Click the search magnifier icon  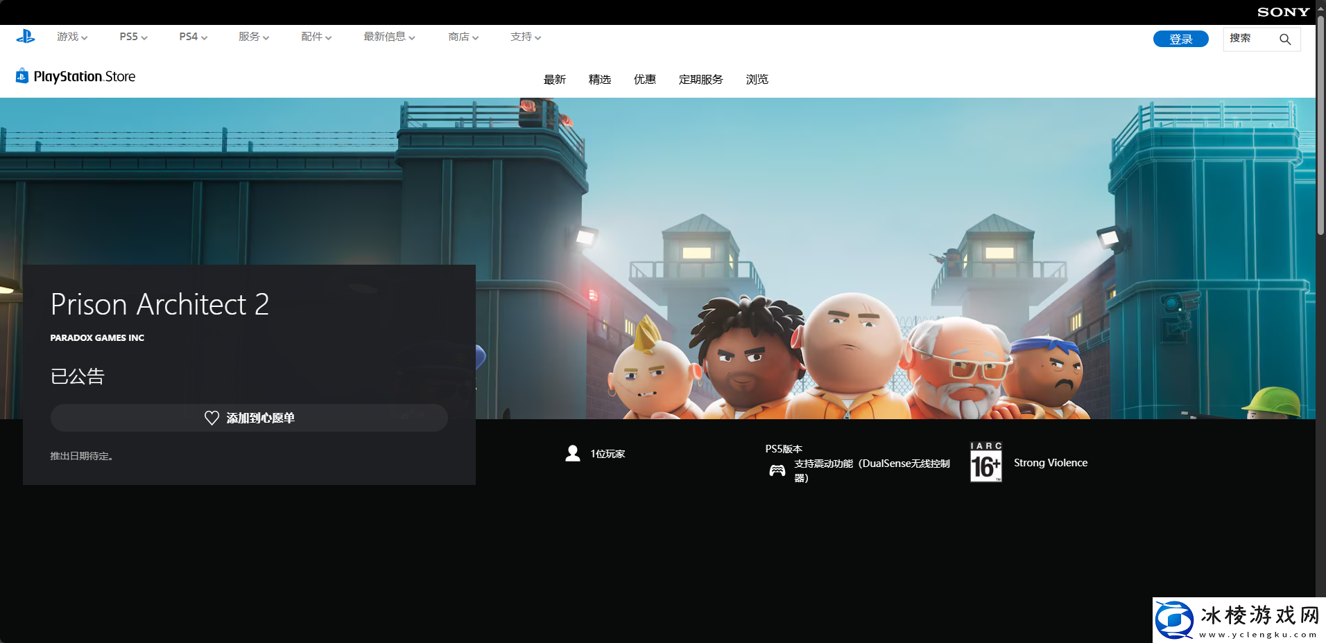[x=1284, y=39]
